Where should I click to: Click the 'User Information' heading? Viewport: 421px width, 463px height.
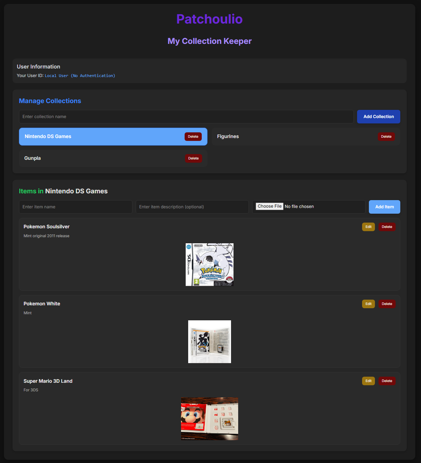tap(39, 67)
